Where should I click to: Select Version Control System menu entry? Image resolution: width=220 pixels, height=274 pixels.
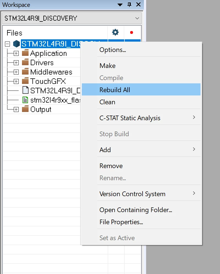click(x=141, y=194)
